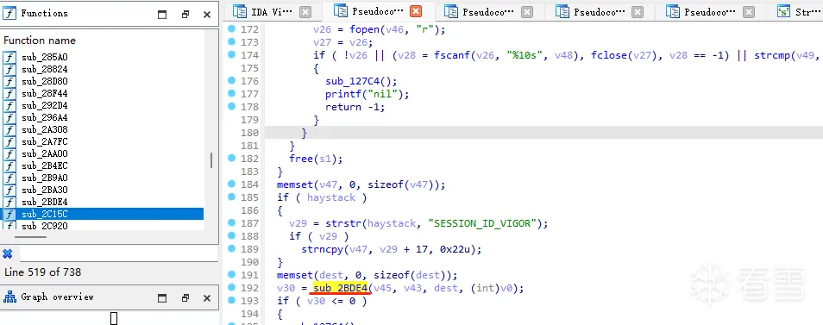The height and width of the screenshot is (325, 823).
Task: Click haystack variable on line 185
Action: pos(330,197)
